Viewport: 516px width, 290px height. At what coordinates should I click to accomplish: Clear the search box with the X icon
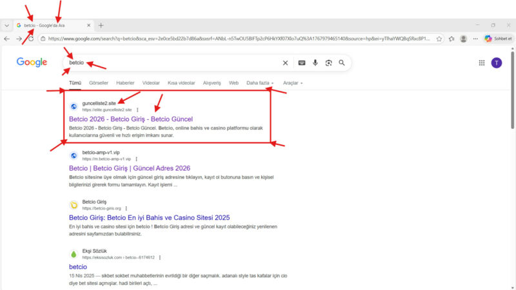tap(285, 63)
